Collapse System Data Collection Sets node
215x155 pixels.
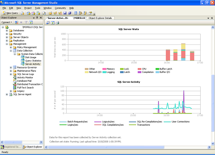point(15,54)
